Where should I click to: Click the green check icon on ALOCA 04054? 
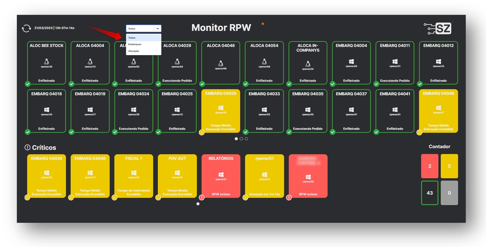tap(246, 84)
